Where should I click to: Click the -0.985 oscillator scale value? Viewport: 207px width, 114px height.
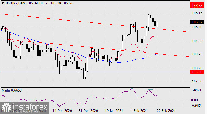(196, 105)
